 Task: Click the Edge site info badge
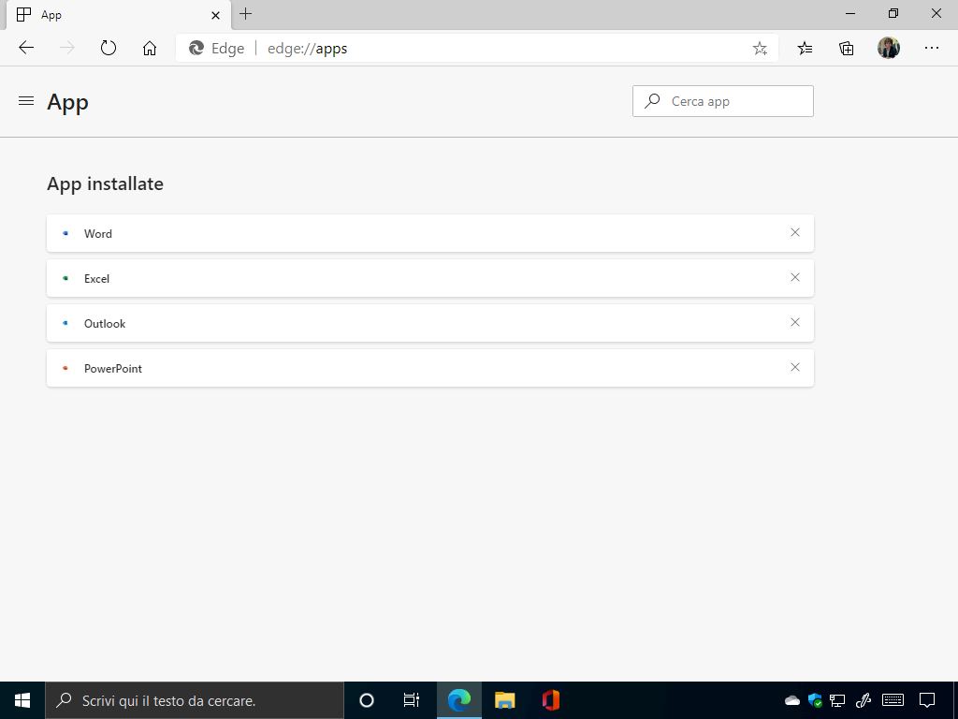(216, 49)
